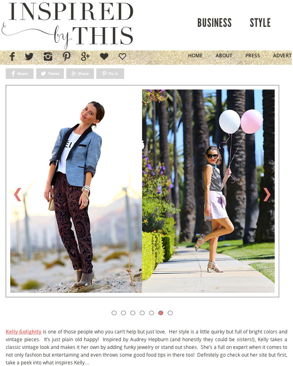Screen dimensions: 293x366
Task: Open the STYLE menu
Action: pos(260,23)
